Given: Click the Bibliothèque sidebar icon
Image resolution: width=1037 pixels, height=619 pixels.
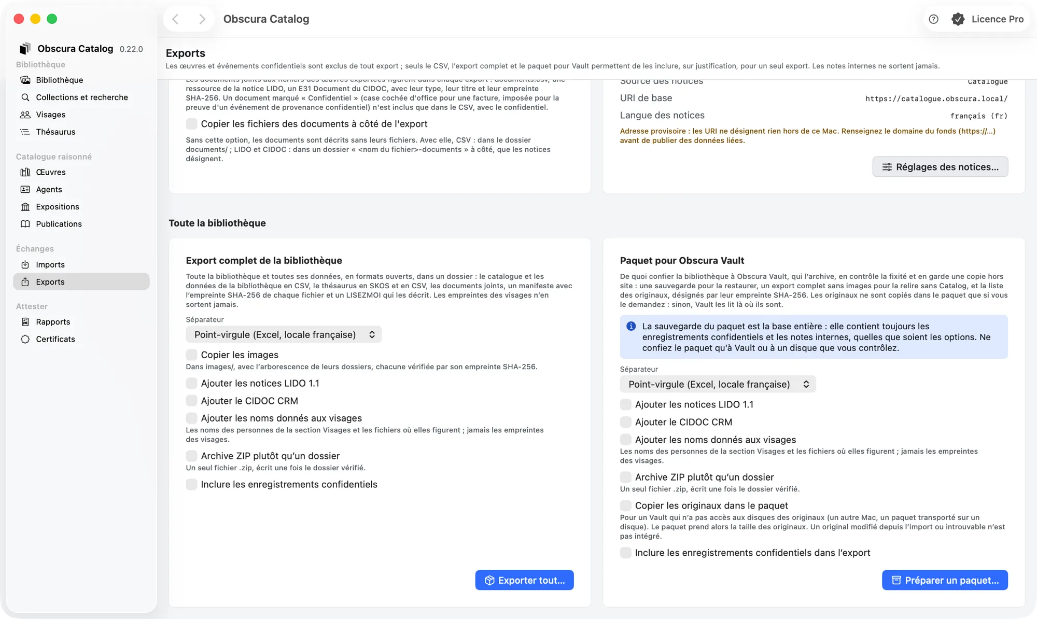Looking at the screenshot, I should point(25,80).
